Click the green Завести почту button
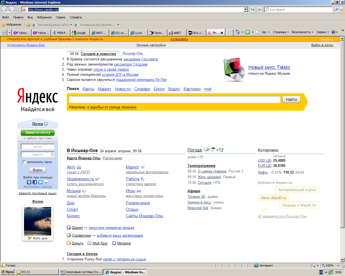Viewport: 345px width, 276px height. [38, 132]
